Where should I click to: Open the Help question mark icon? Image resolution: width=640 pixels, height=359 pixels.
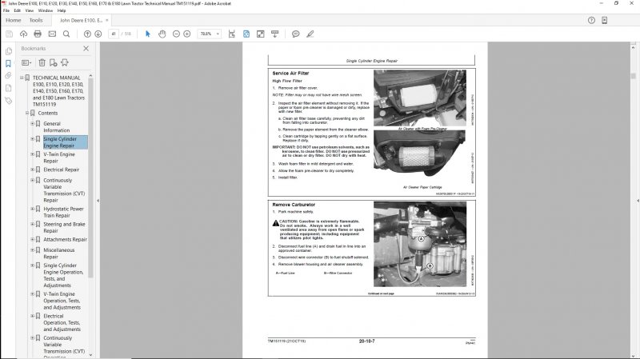tap(591, 20)
